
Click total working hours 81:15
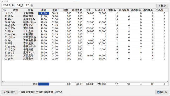click(x=79, y=84)
